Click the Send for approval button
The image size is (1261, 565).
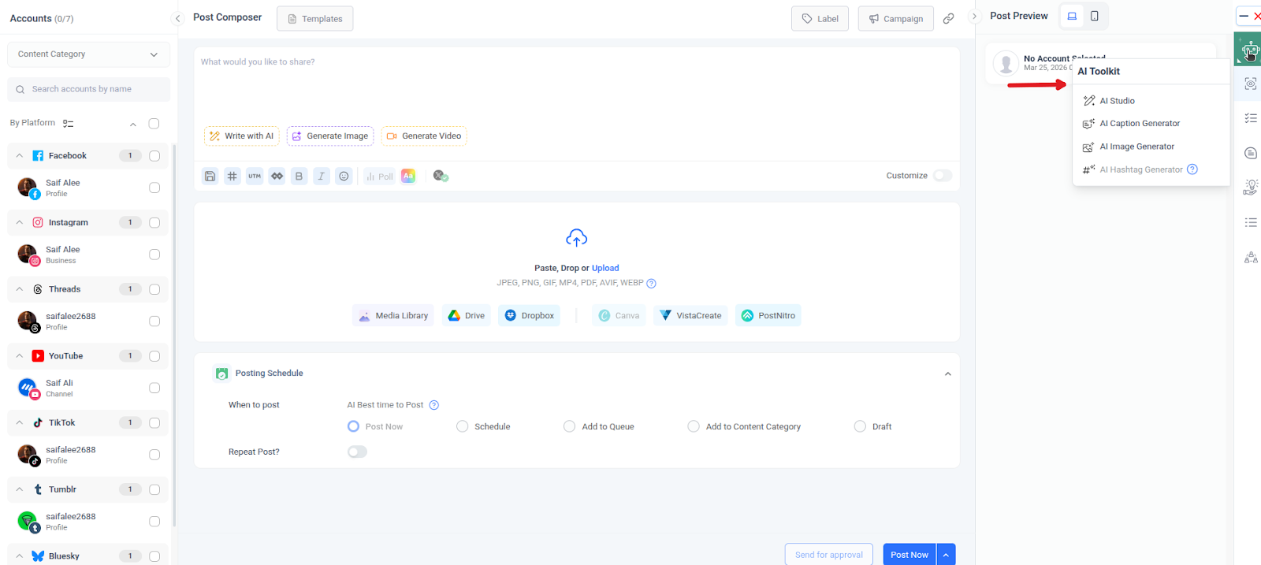(828, 555)
